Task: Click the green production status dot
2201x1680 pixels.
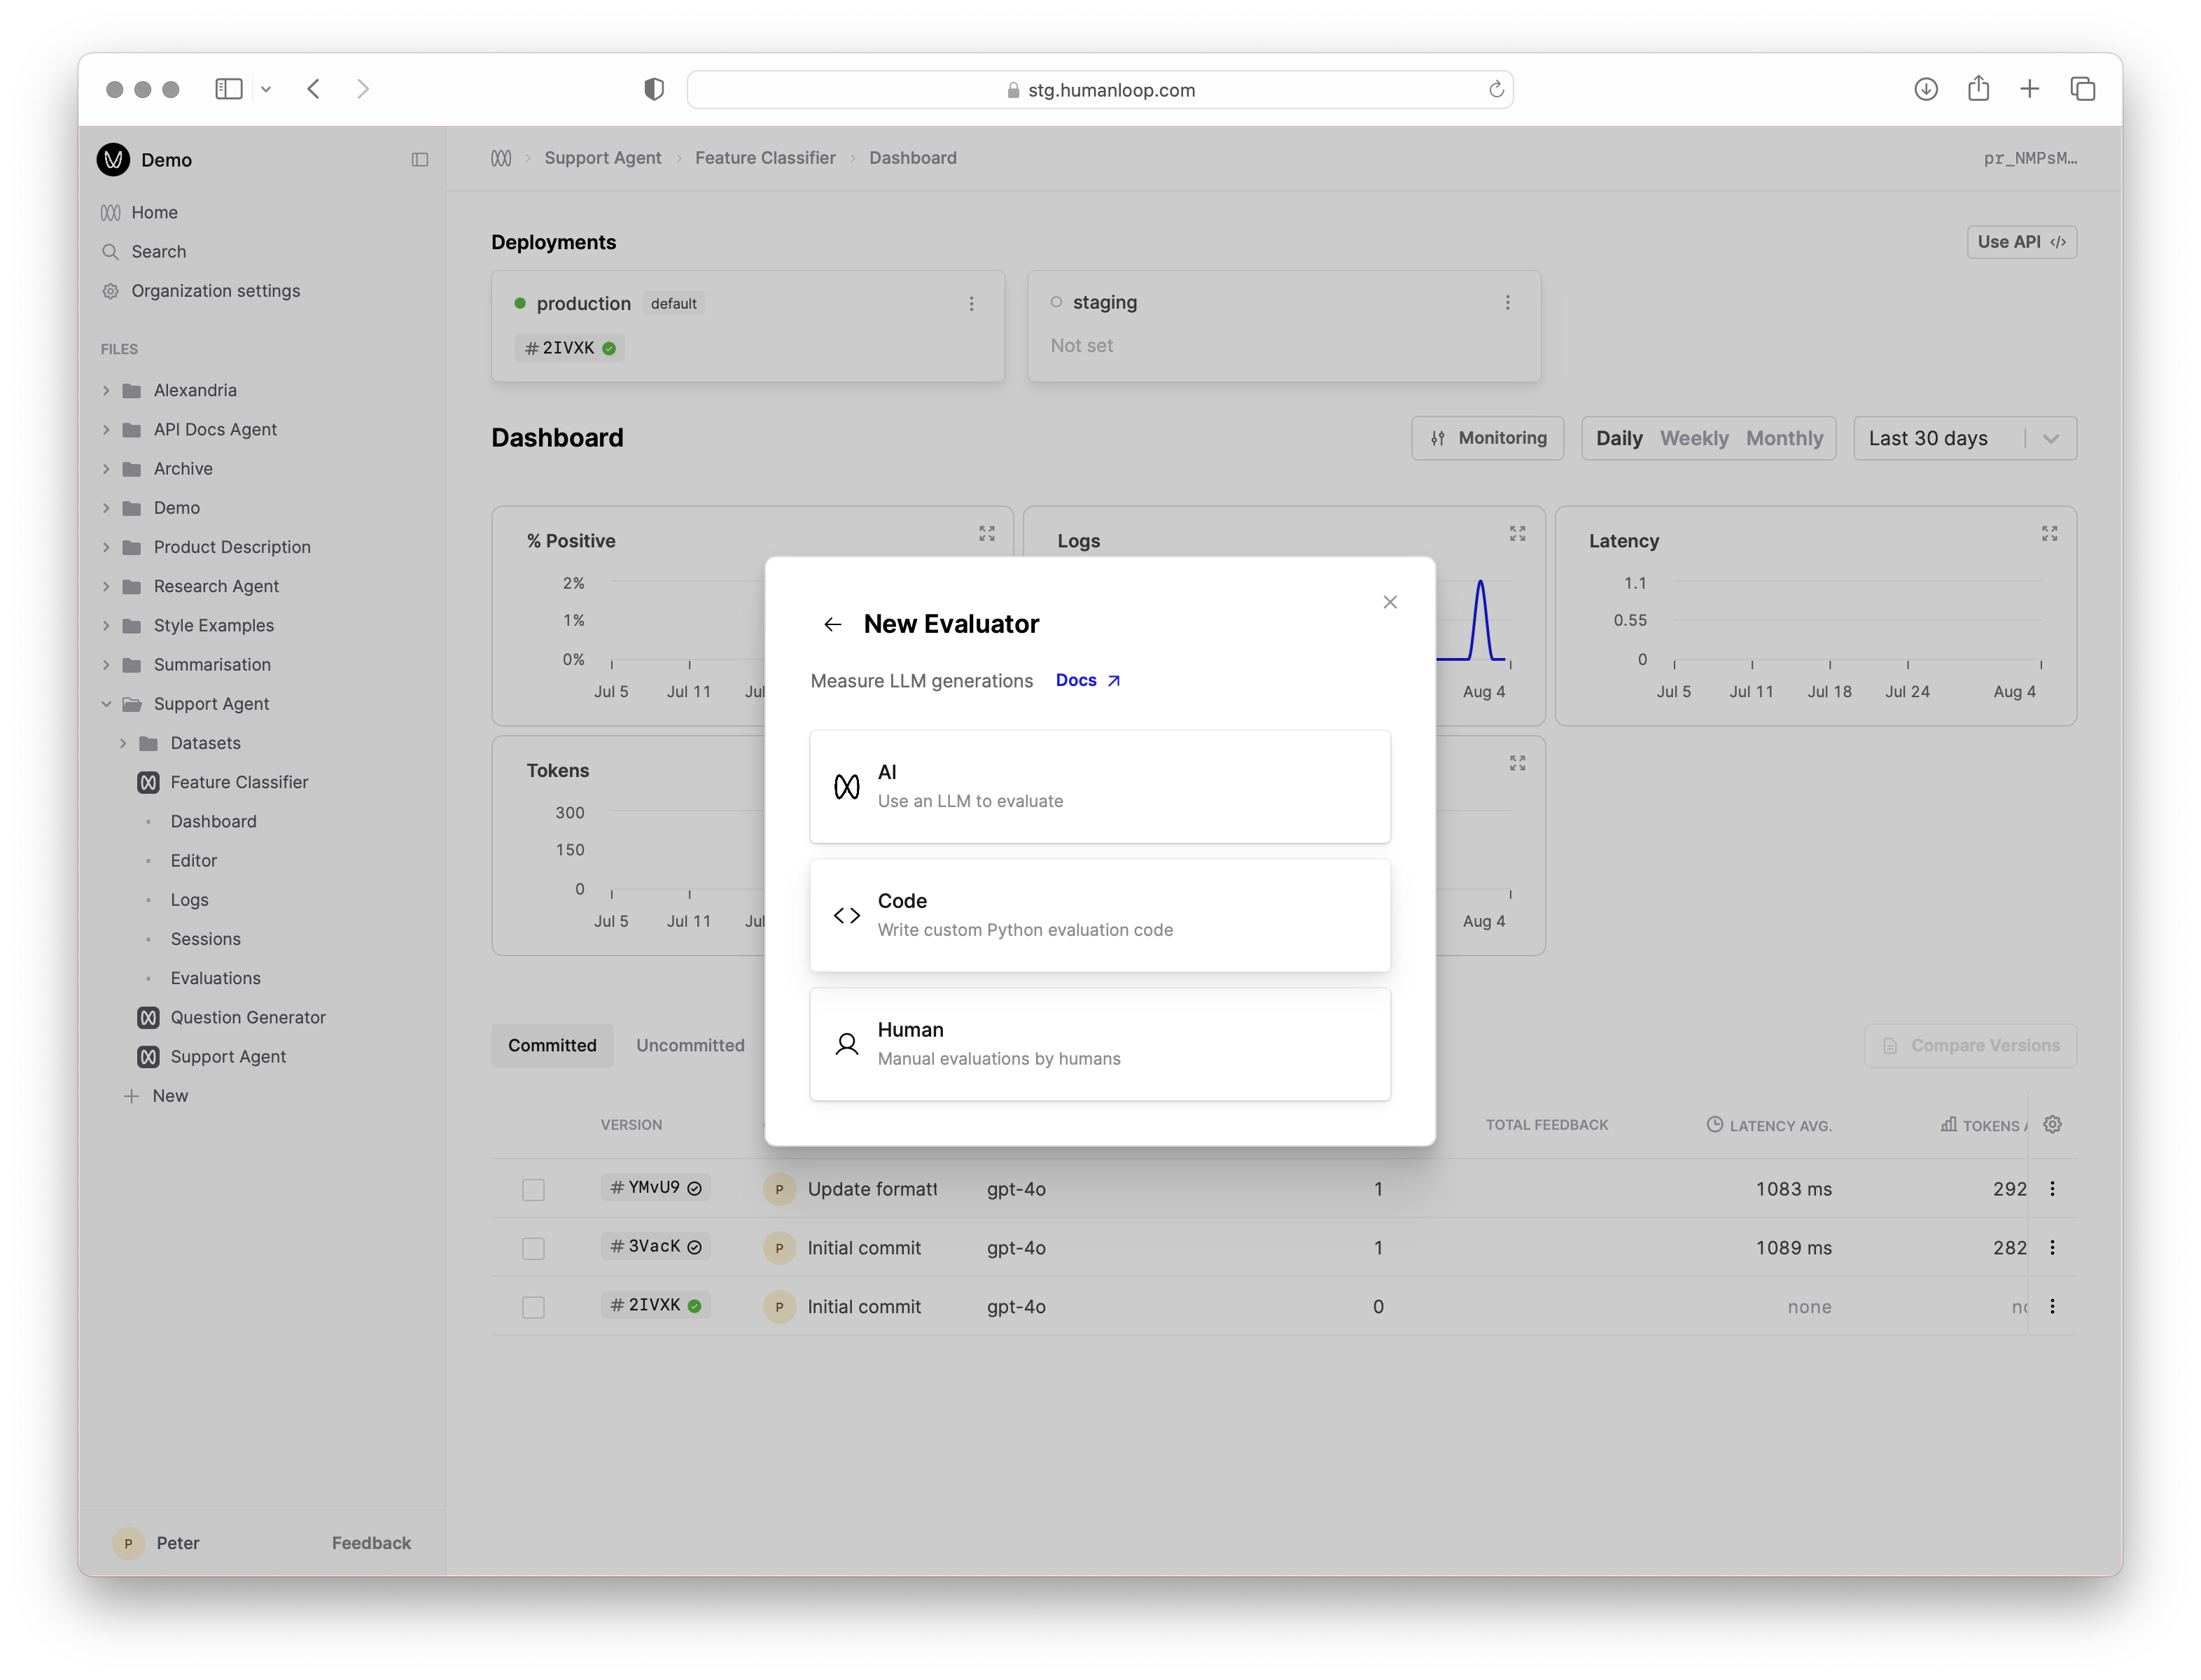Action: (521, 303)
